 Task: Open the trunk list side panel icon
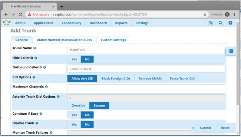[x=231, y=51]
